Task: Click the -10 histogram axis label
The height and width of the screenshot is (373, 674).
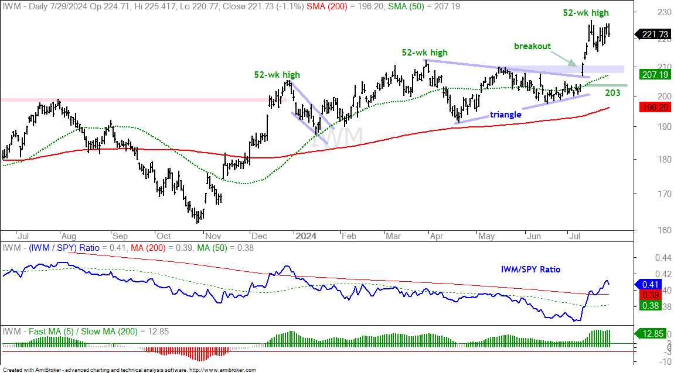Action: point(664,362)
